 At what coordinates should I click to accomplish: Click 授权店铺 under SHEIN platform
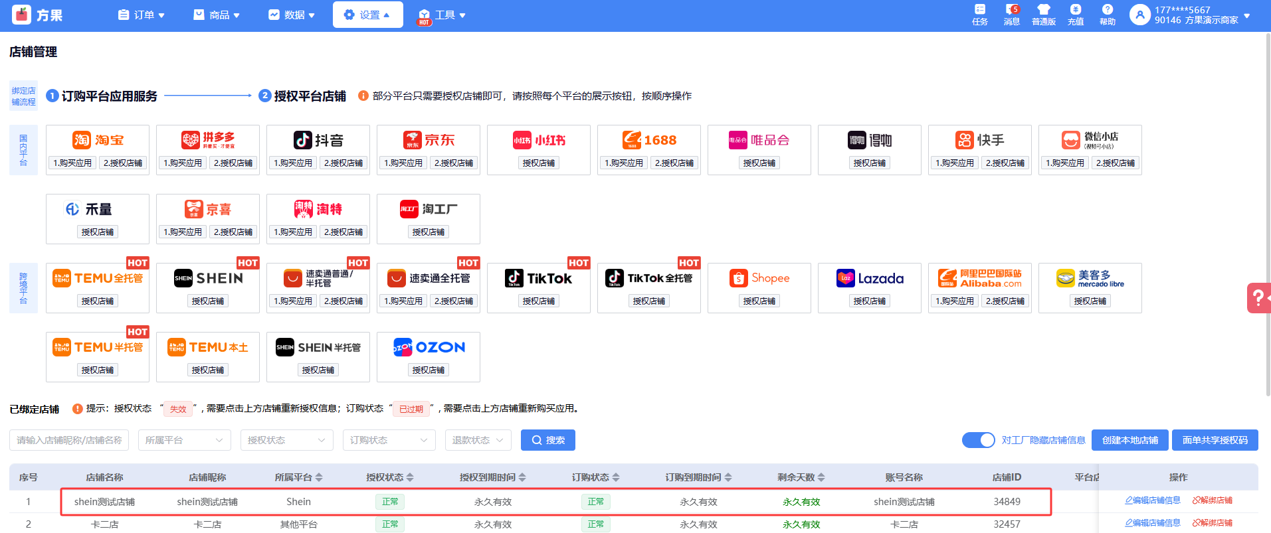coord(207,301)
